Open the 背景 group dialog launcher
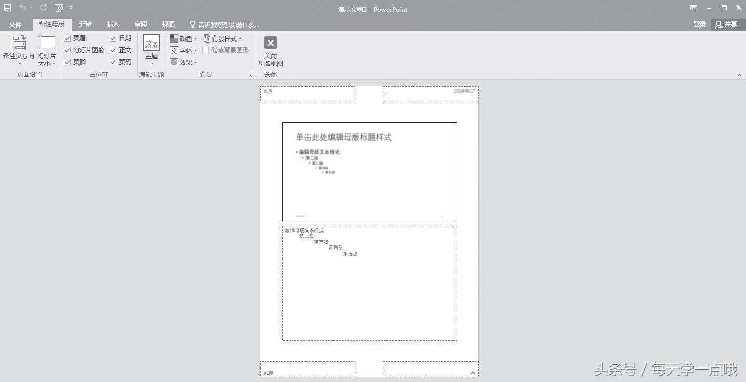The height and width of the screenshot is (382, 746). (251, 75)
